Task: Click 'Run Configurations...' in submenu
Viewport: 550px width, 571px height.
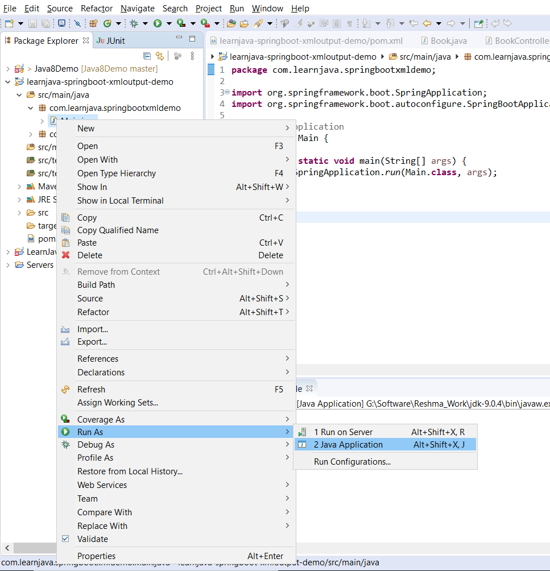Action: click(x=352, y=462)
